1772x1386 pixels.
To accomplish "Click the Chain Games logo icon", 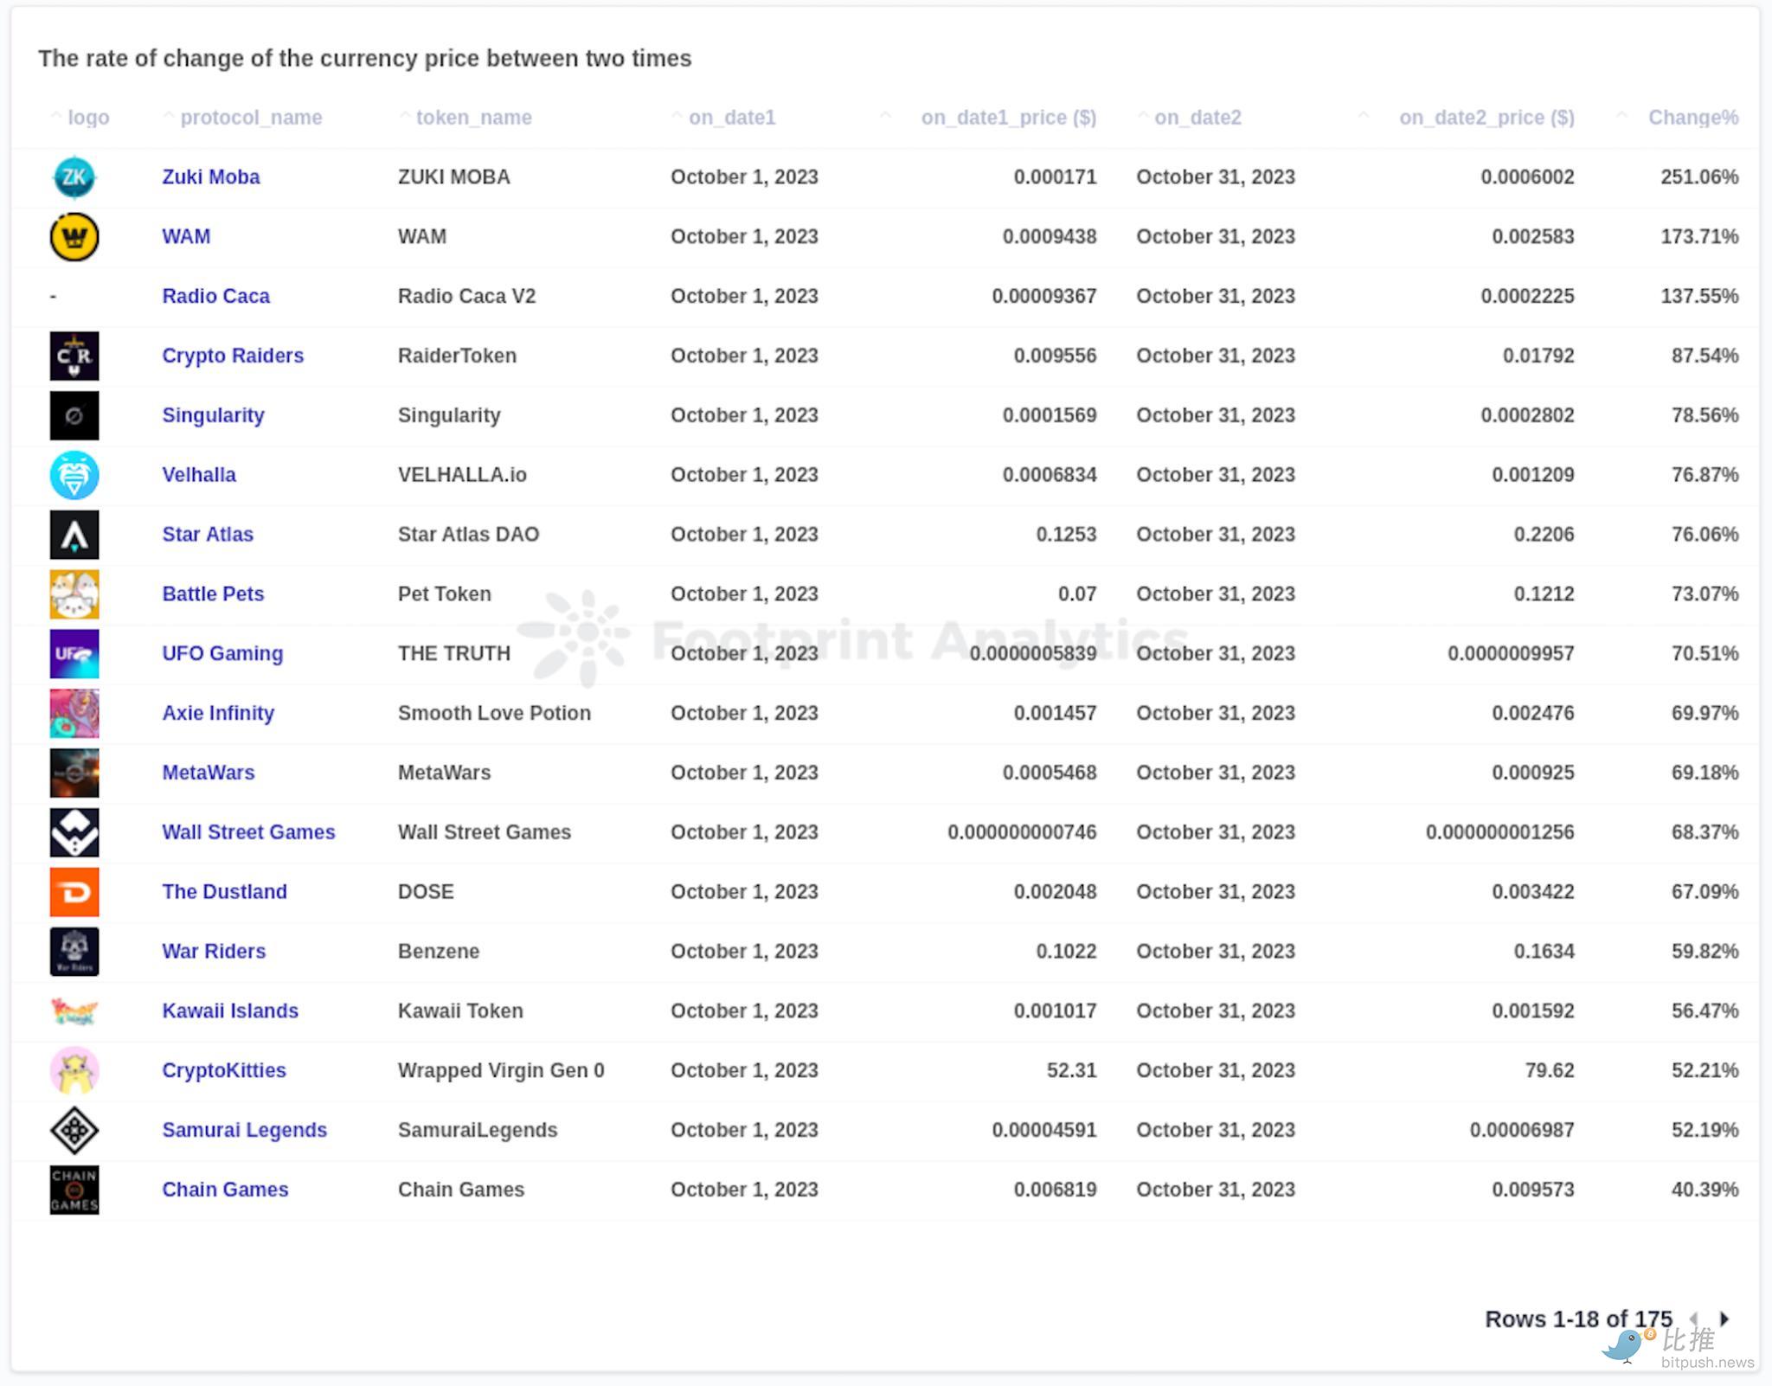I will click(74, 1190).
